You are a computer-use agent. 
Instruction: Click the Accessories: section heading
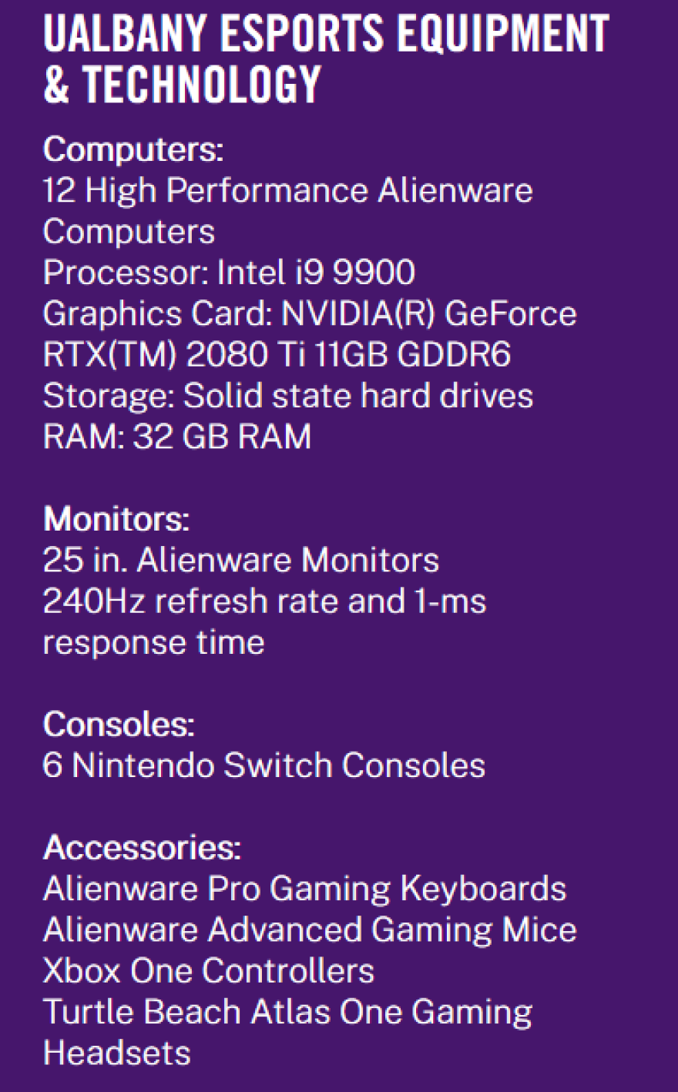(x=143, y=847)
